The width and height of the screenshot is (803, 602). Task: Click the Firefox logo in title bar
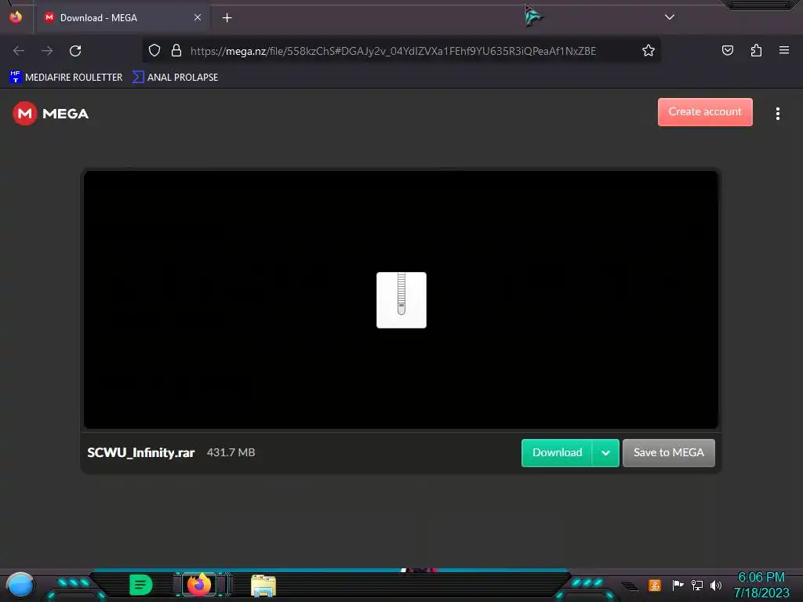(16, 17)
